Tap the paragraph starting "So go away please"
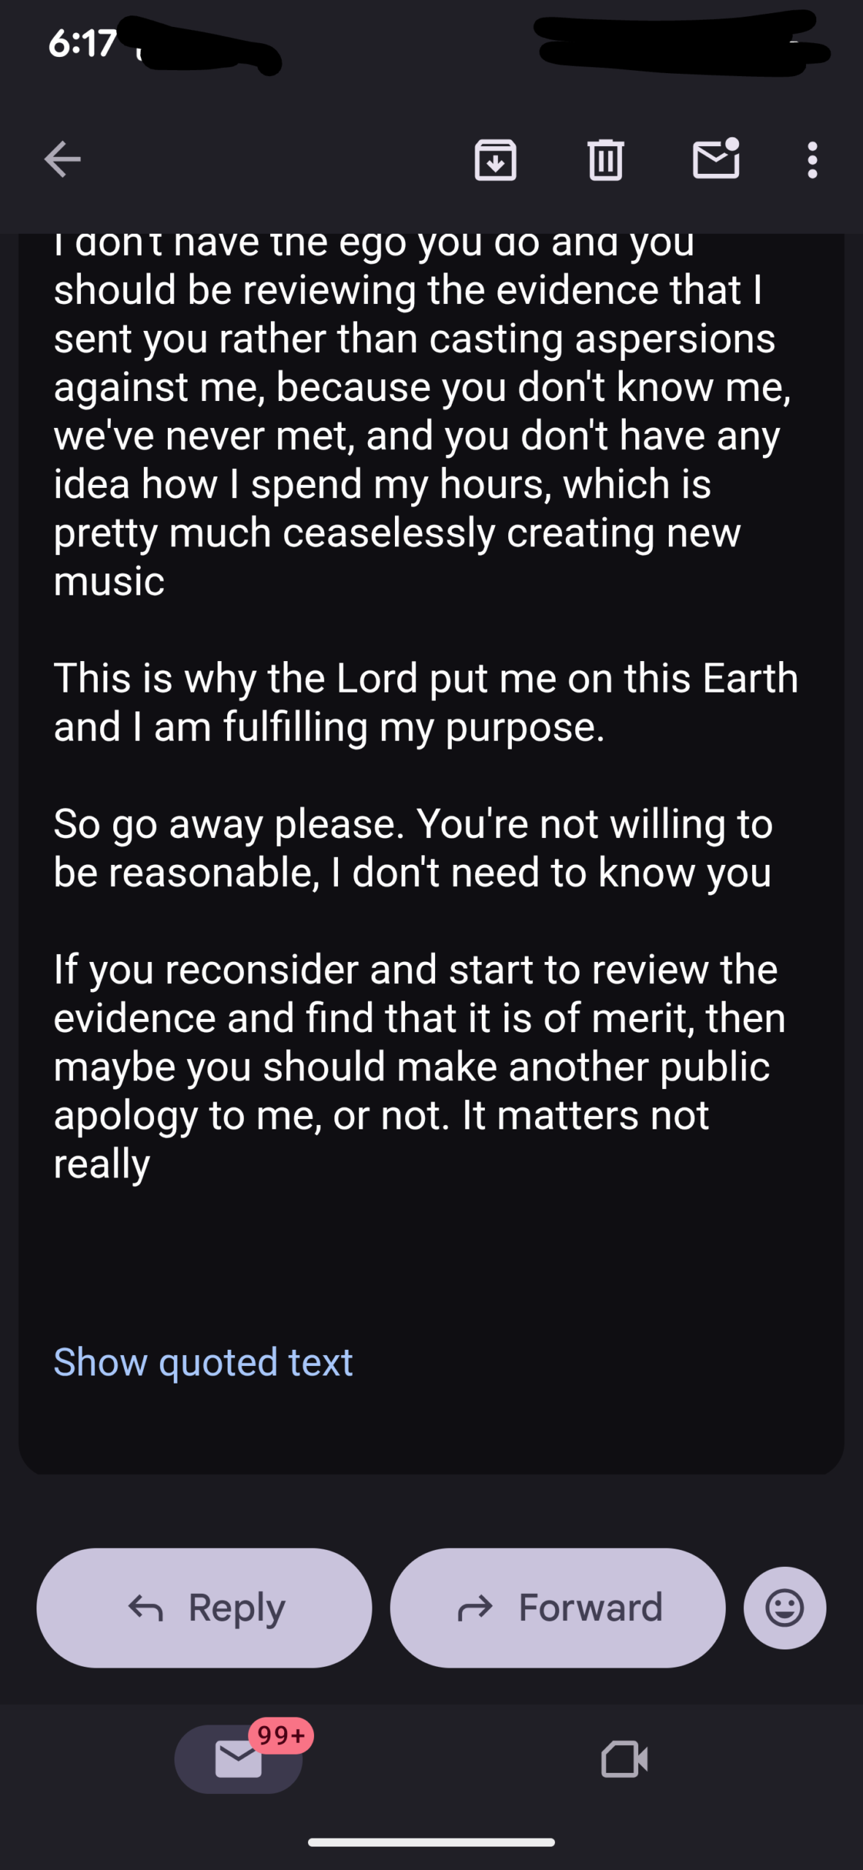 pyautogui.click(x=413, y=848)
